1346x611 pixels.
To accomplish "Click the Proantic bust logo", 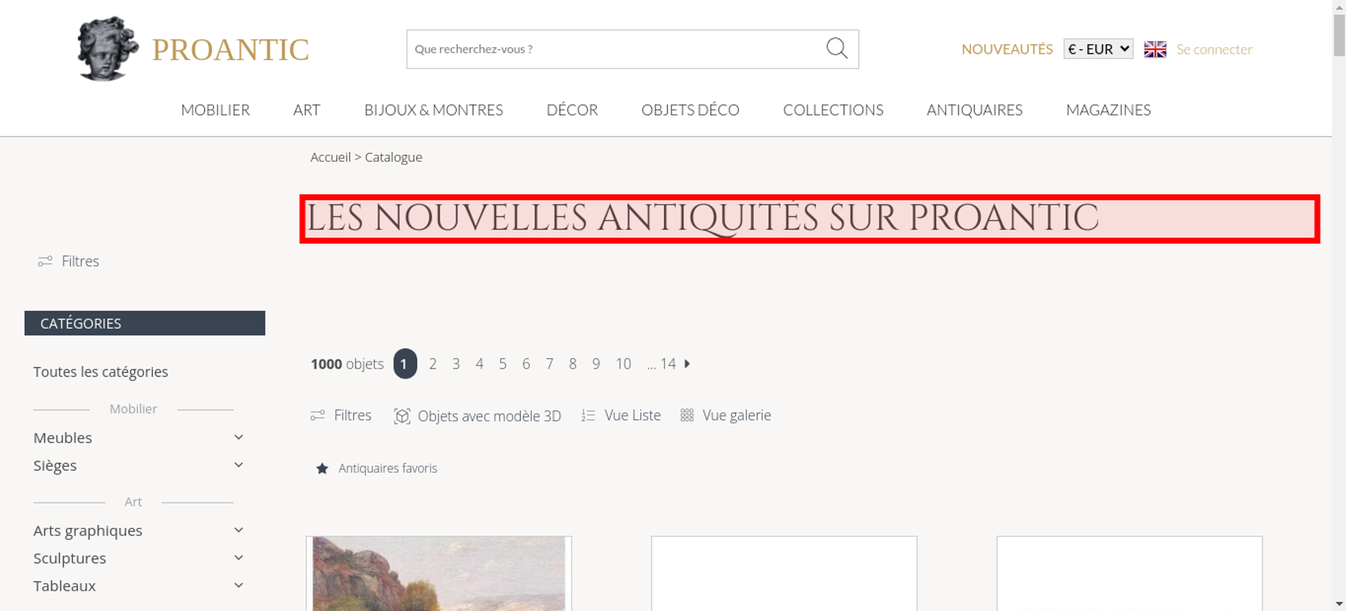I will pos(108,48).
